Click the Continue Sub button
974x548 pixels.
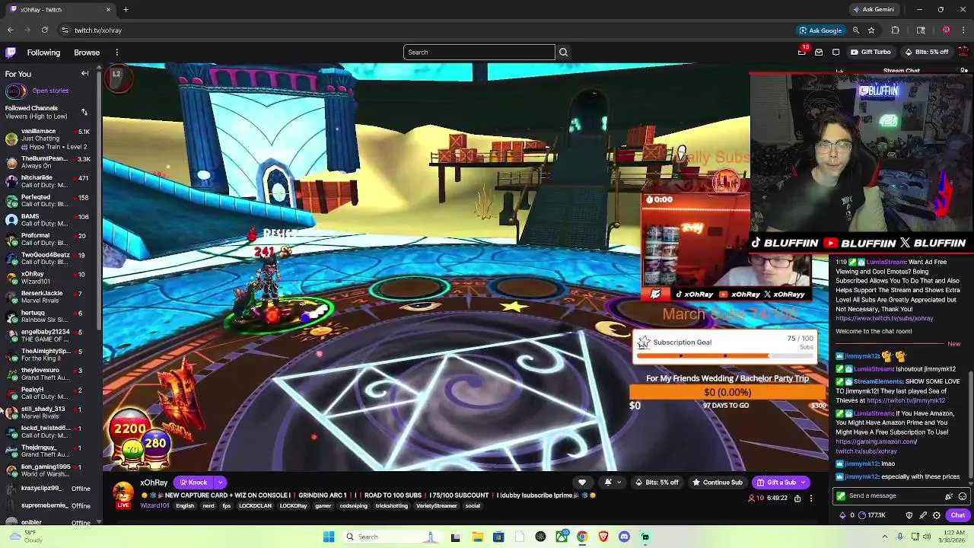[x=717, y=482]
